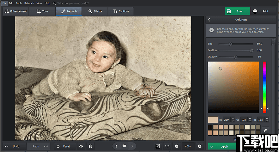Click the fit-to-screen icon
The width and height of the screenshot is (279, 152).
[x=158, y=146]
